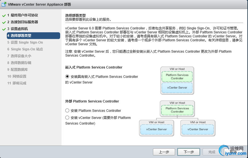
Task: Click the disabled 完成 finish button
Action: coord(212,152)
